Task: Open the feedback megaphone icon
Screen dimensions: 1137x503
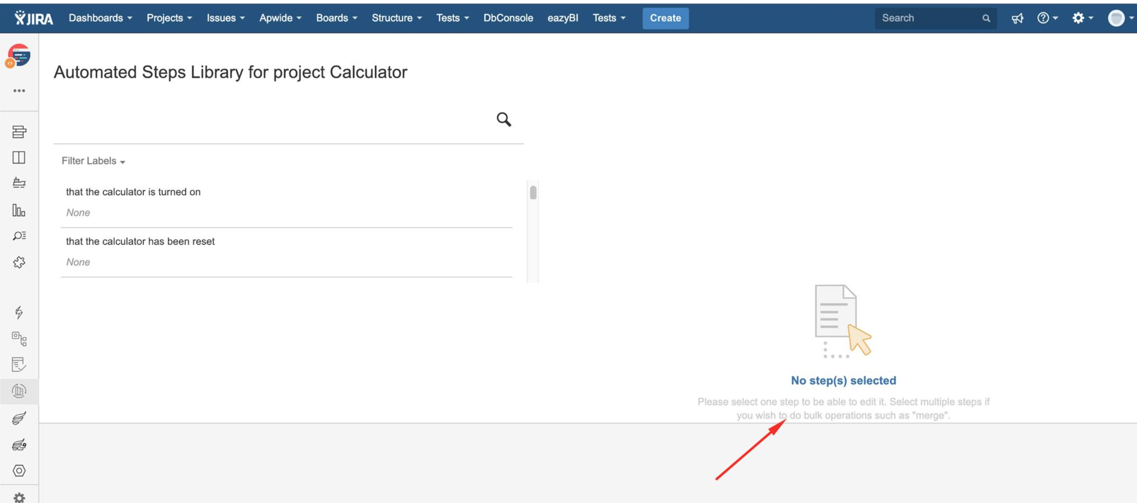Action: tap(1017, 18)
